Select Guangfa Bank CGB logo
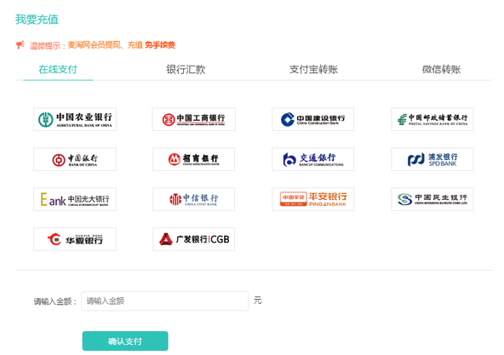The width and height of the screenshot is (504, 355). click(194, 239)
